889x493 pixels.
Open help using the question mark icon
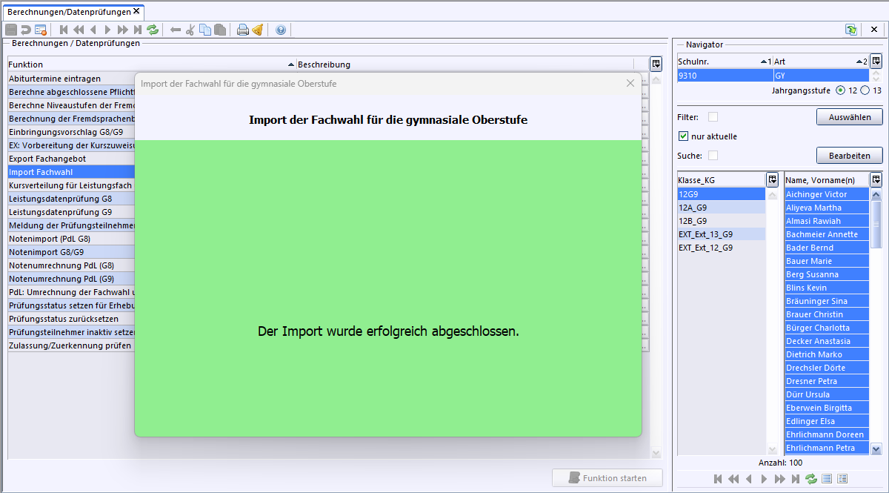pos(282,30)
